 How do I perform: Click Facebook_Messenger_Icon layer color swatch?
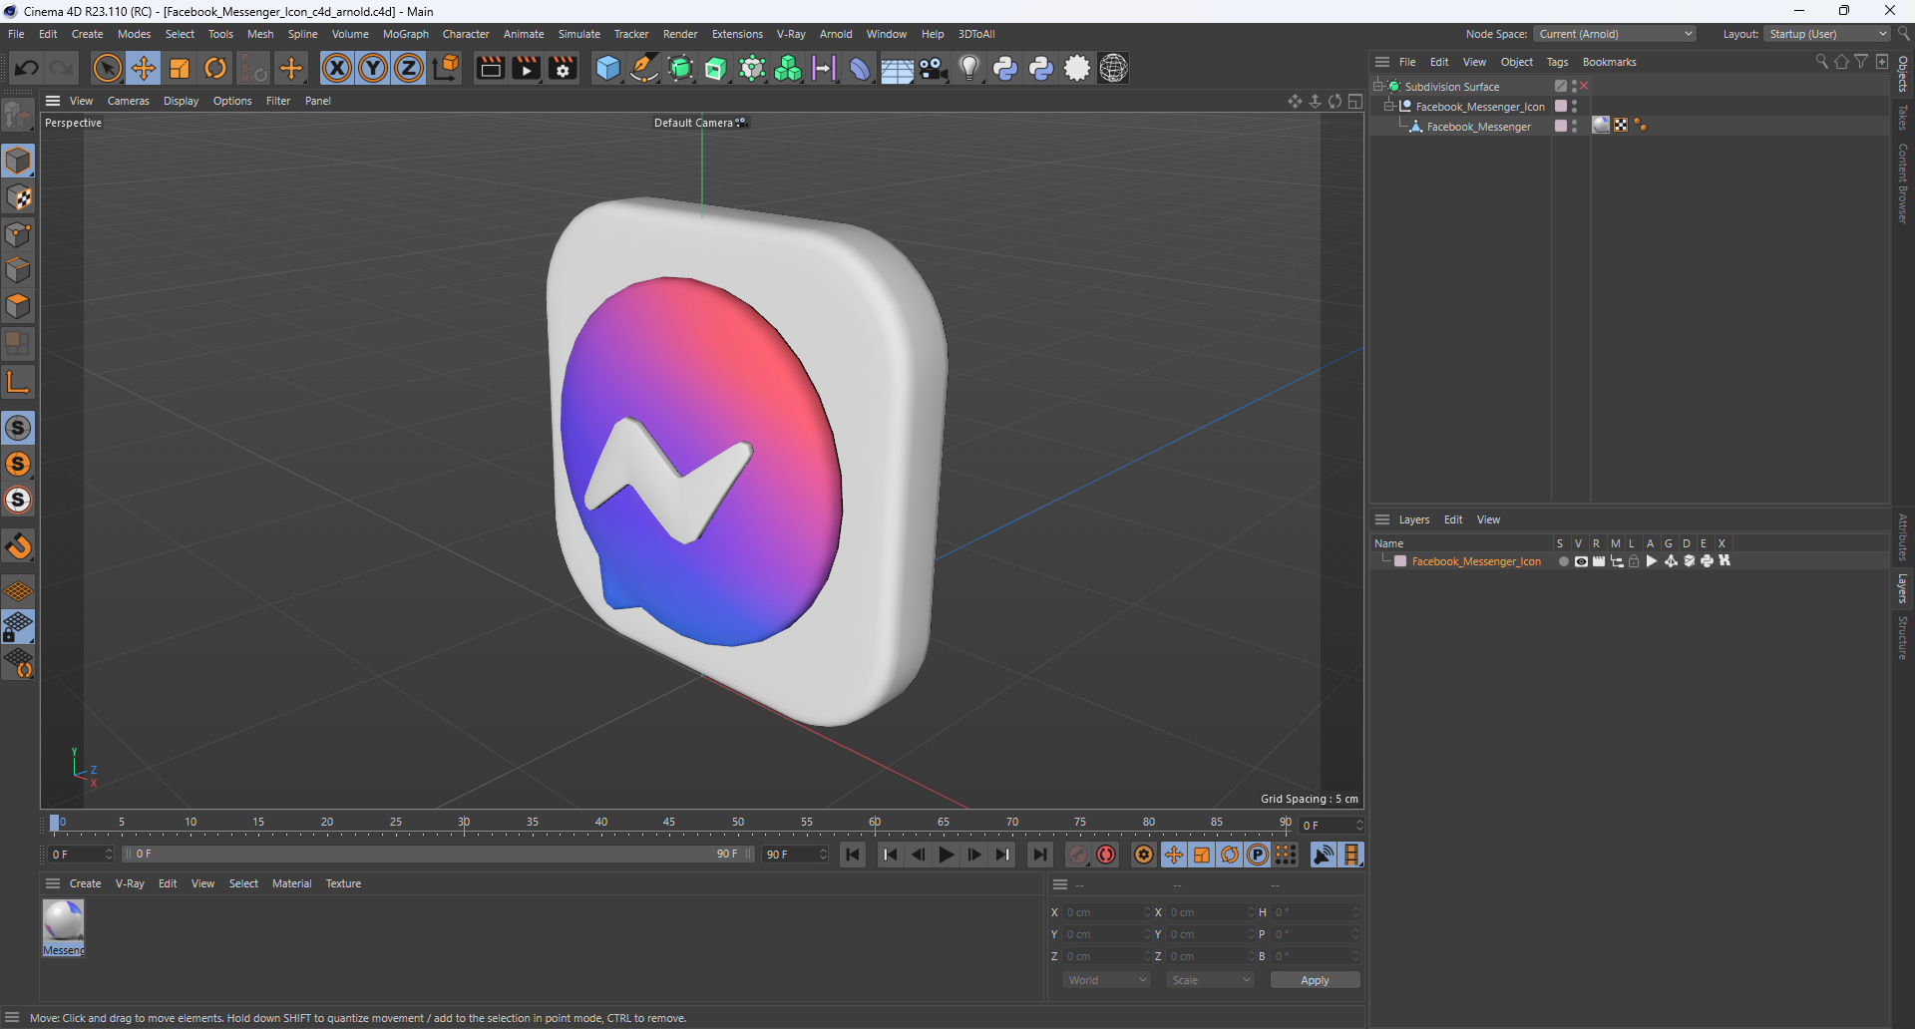(1400, 561)
